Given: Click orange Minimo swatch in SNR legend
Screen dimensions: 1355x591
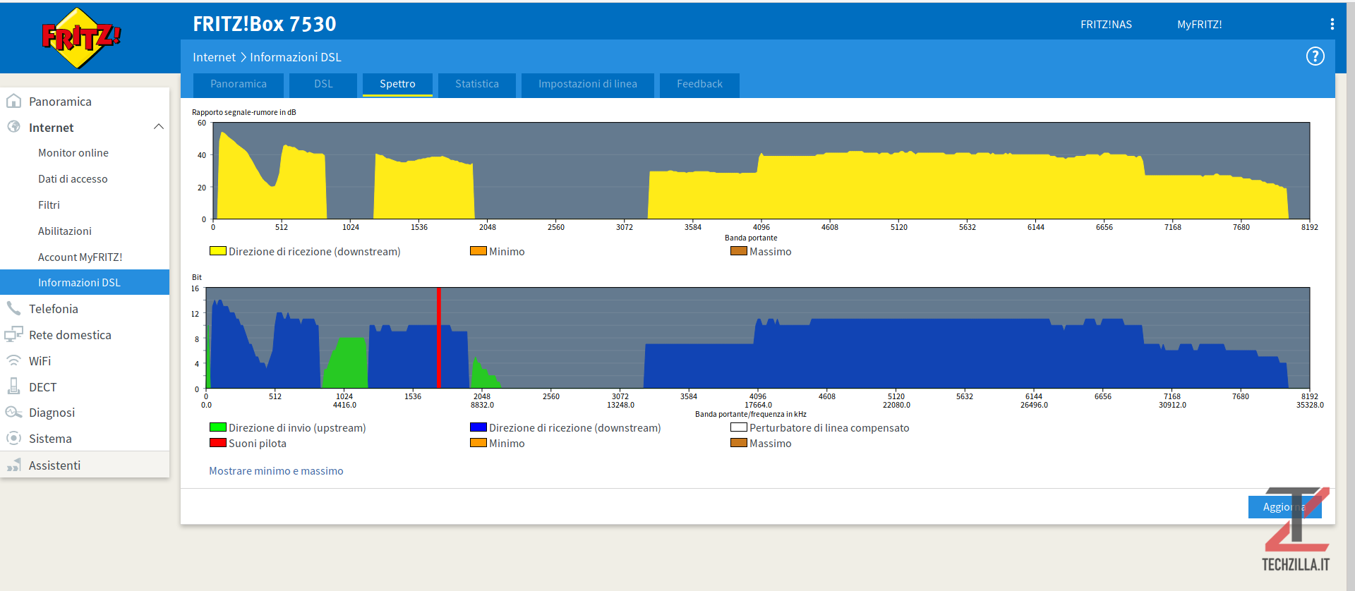Looking at the screenshot, I should coord(478,251).
